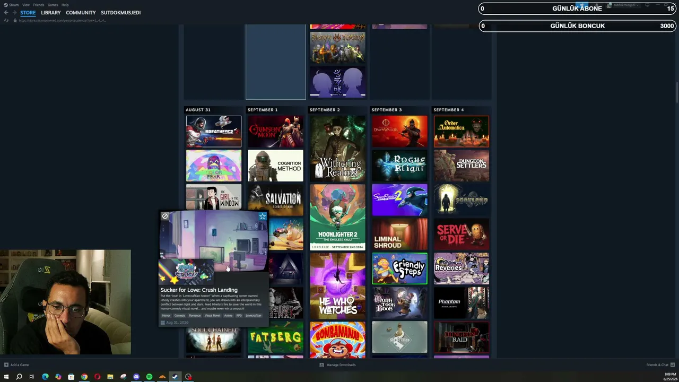Viewport: 679px width, 382px height.
Task: Open the Breathedge game tile
Action: coord(213,132)
